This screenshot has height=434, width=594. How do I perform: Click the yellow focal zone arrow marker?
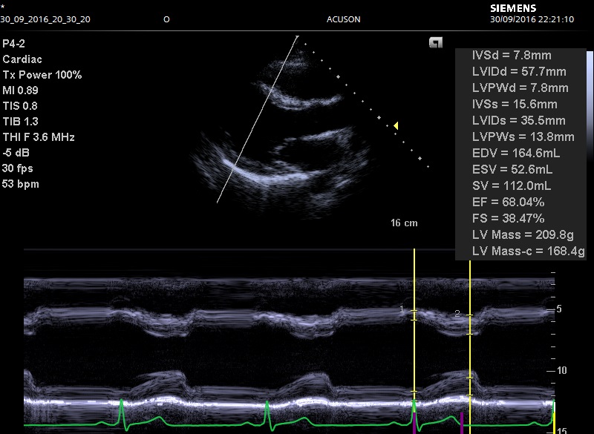[396, 125]
